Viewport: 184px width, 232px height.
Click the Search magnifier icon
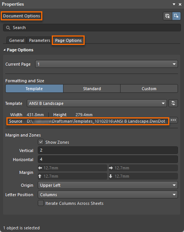coord(8,28)
